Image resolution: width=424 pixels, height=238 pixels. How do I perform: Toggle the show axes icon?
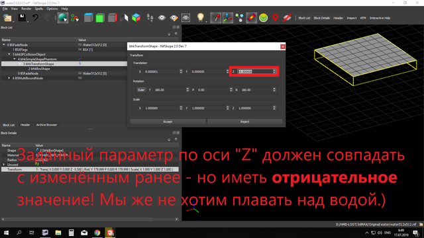(x=228, y=18)
